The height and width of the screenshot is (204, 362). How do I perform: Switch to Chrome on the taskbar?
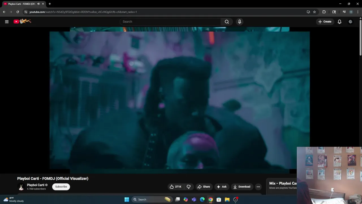pyautogui.click(x=210, y=199)
